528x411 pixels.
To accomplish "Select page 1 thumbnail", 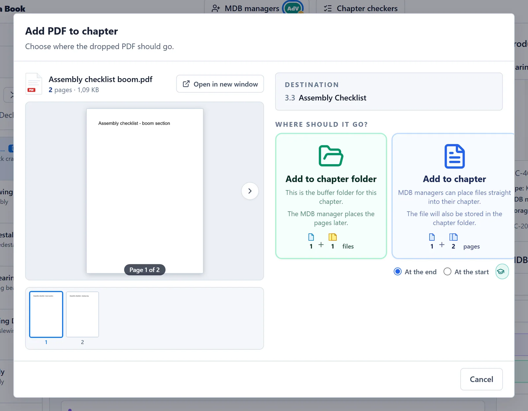I will point(46,314).
